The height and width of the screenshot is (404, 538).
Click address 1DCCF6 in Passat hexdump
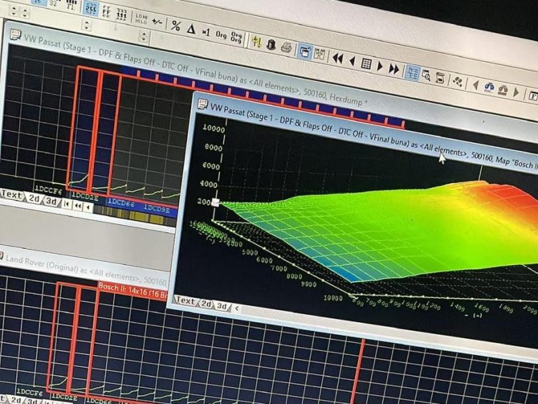tap(48, 189)
